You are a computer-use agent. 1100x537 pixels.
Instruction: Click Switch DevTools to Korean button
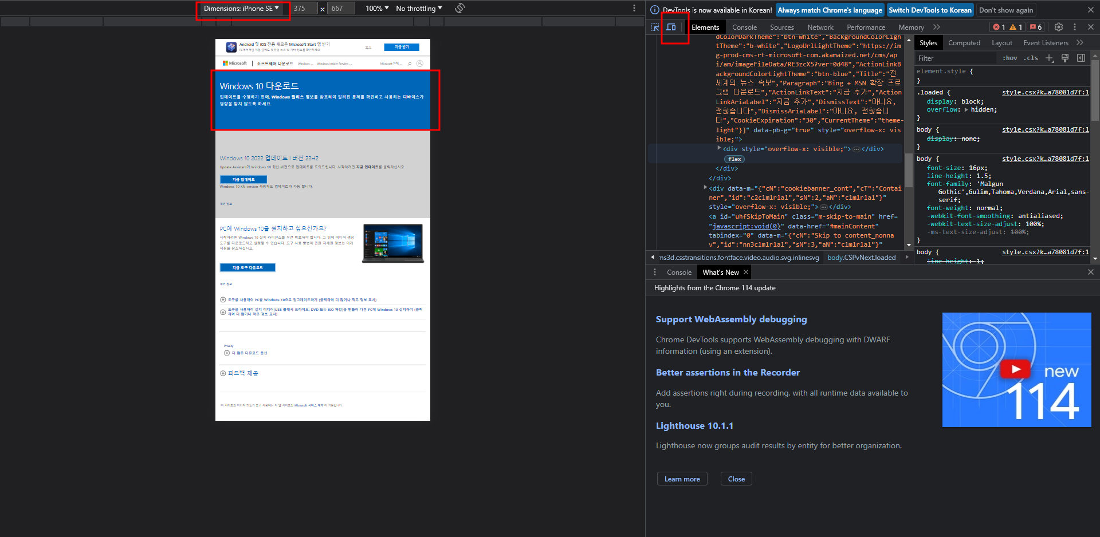930,10
